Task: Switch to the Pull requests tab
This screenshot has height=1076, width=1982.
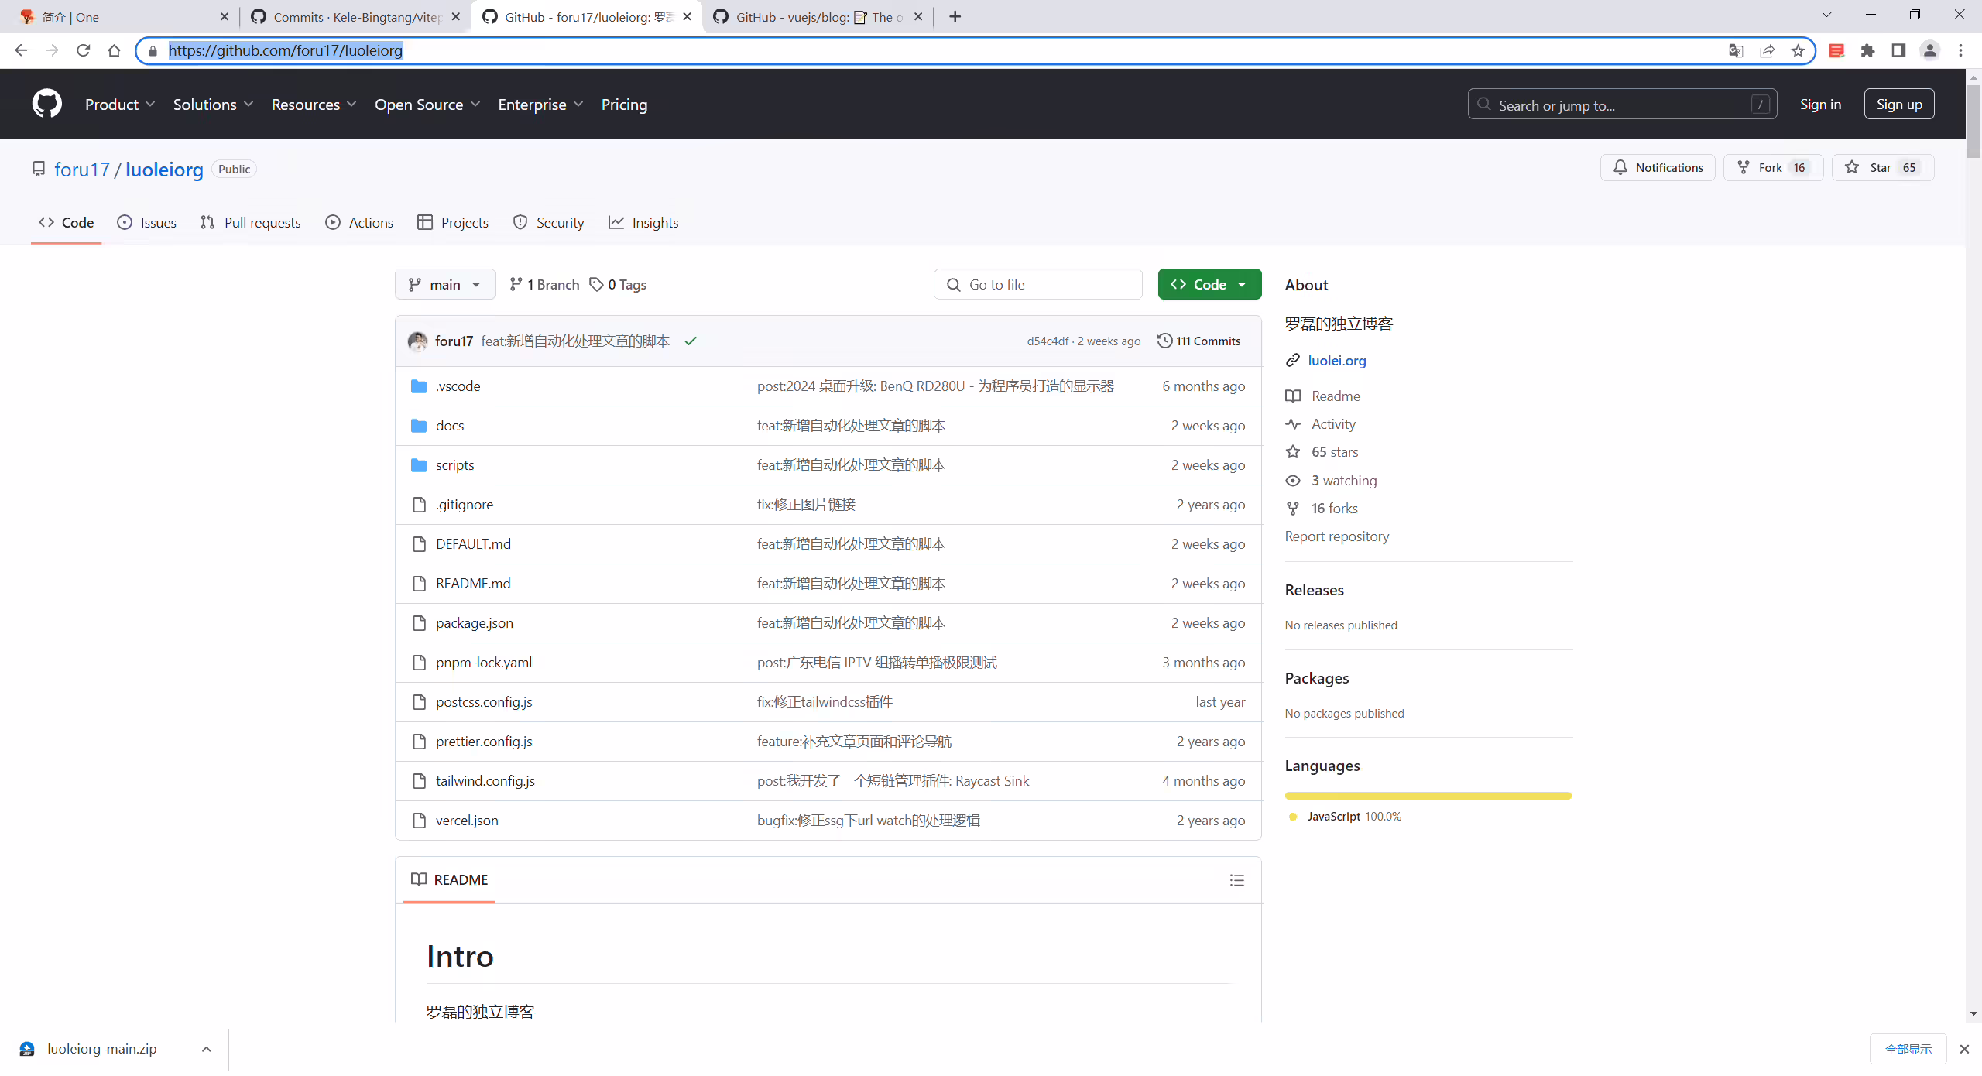Action: point(250,222)
